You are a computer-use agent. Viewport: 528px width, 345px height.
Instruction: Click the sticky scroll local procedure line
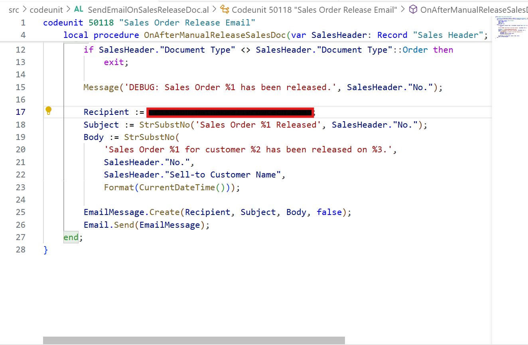pos(275,35)
